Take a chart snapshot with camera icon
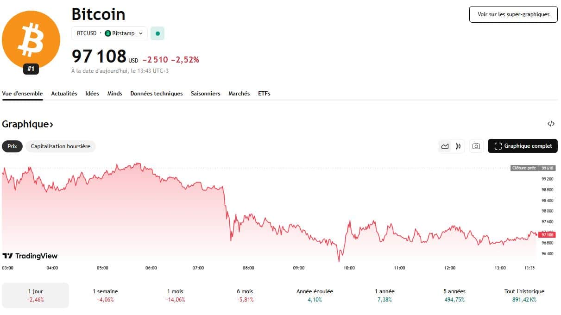Image resolution: width=561 pixels, height=315 pixels. 476,146
